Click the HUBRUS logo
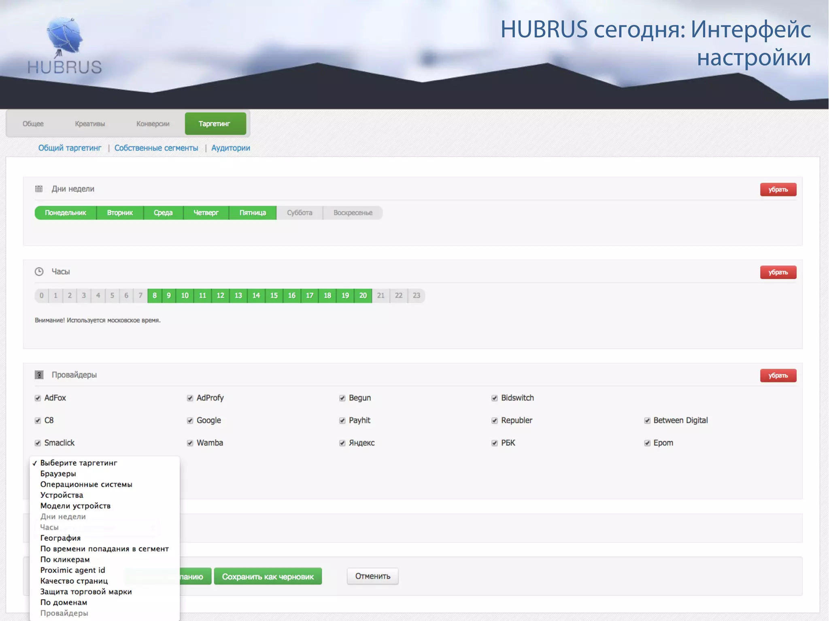 coord(65,46)
